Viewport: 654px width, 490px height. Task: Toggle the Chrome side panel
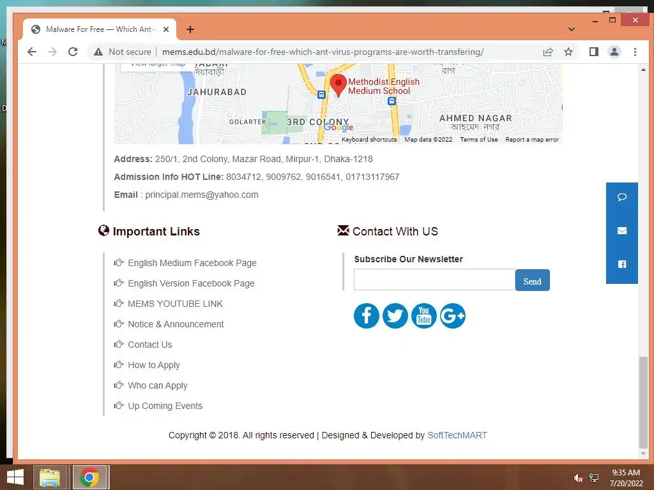point(593,52)
